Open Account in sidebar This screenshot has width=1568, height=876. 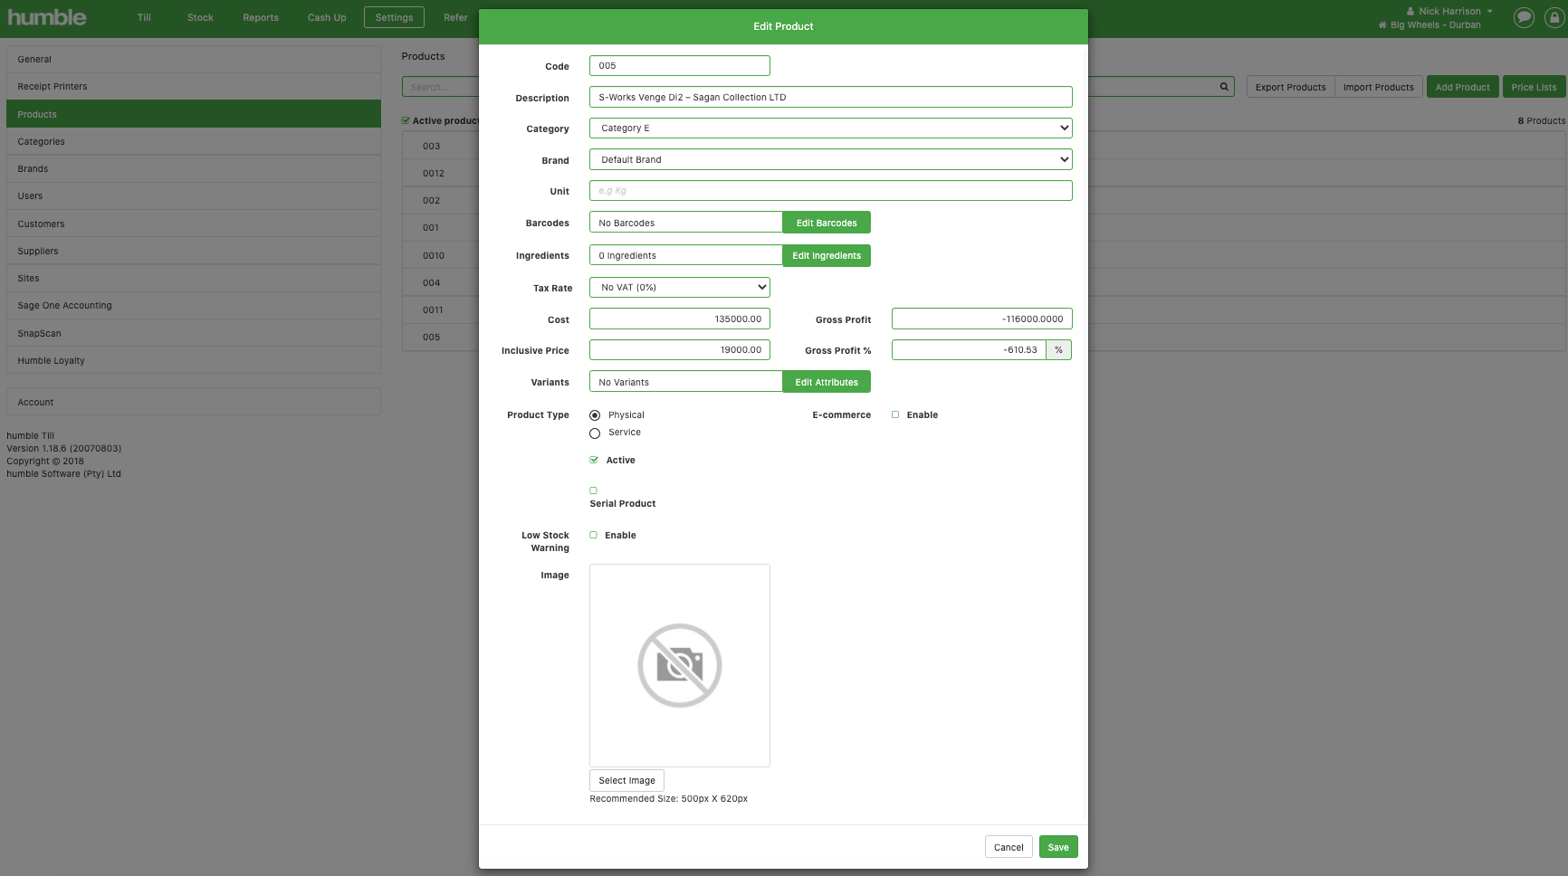(x=194, y=402)
